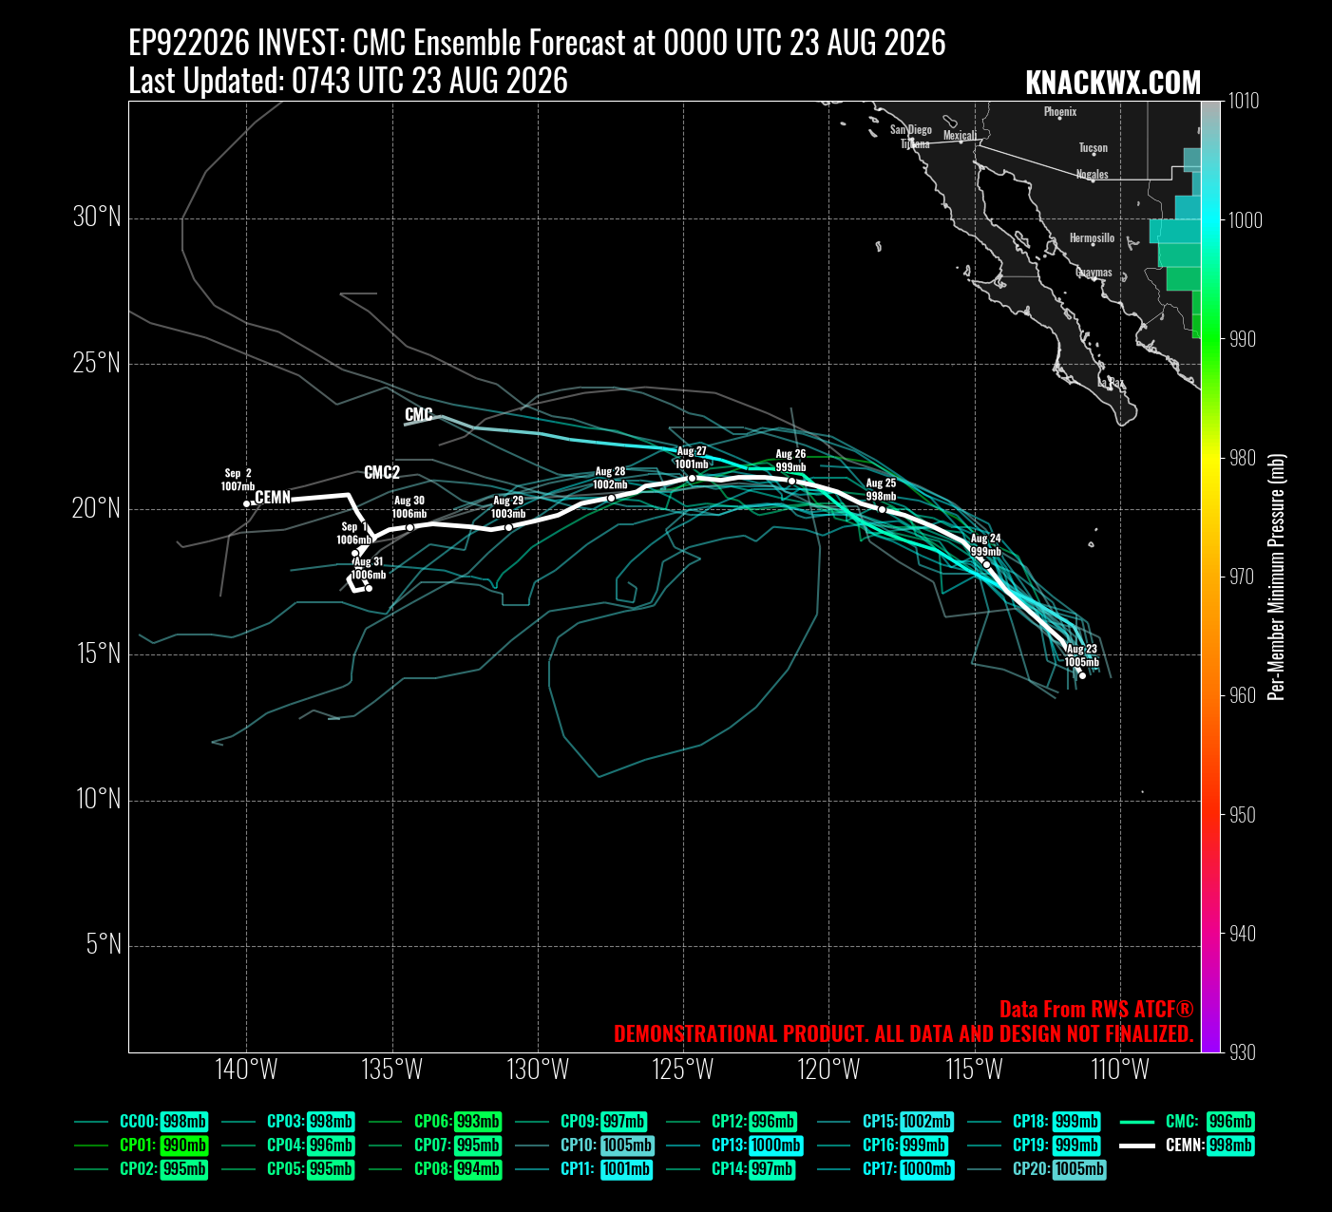Click the KNACKWX.COM site label
The width and height of the screenshot is (1332, 1212).
click(1113, 84)
